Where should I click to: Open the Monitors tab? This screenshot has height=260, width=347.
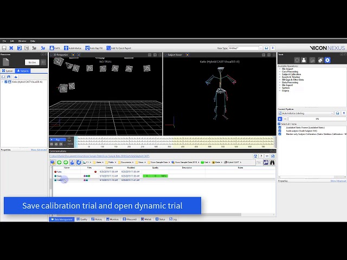[x=112, y=219]
